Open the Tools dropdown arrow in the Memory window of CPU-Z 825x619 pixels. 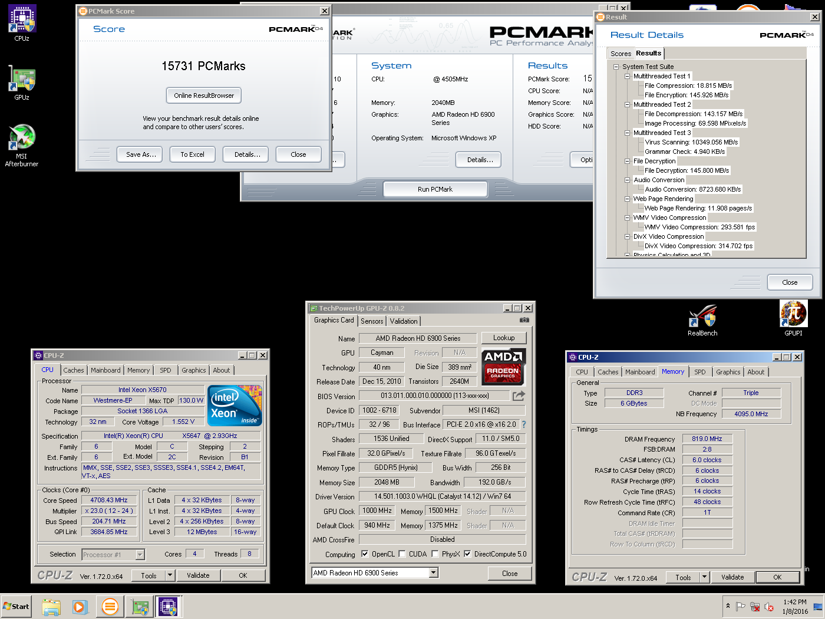coord(705,577)
